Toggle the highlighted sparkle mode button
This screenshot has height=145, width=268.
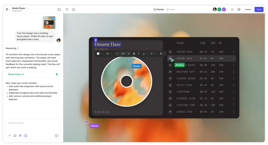click(25, 135)
